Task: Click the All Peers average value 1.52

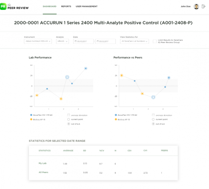Action: [65, 173]
